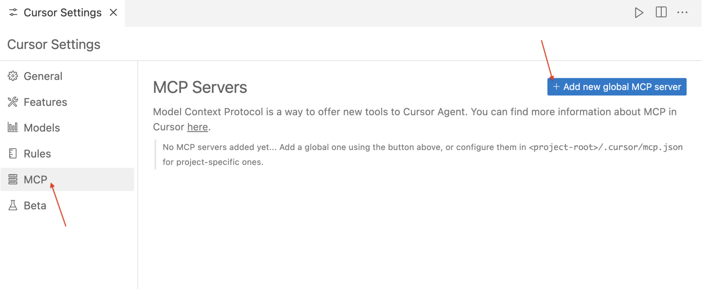Close the Cursor Settings tab

[x=113, y=12]
